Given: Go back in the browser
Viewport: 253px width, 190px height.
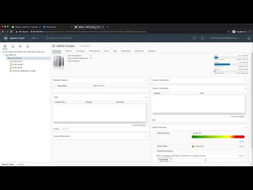Looking at the screenshot, I should [3, 32].
